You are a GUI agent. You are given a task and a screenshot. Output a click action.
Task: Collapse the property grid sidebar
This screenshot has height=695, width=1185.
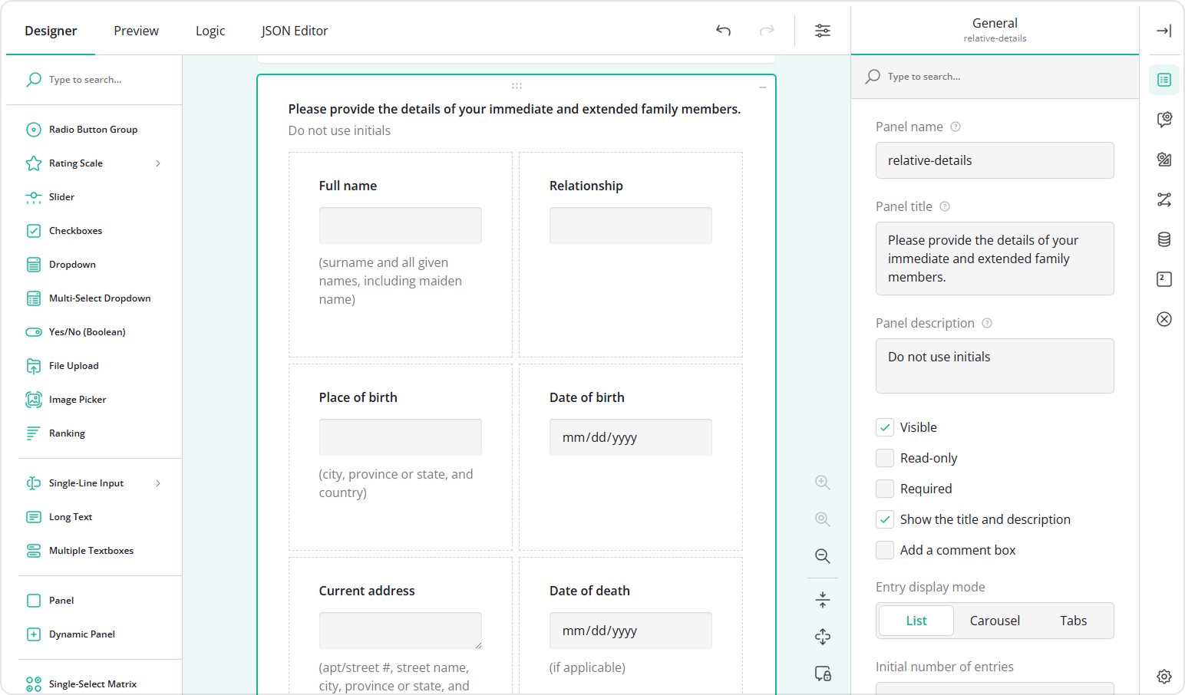[x=1164, y=31]
